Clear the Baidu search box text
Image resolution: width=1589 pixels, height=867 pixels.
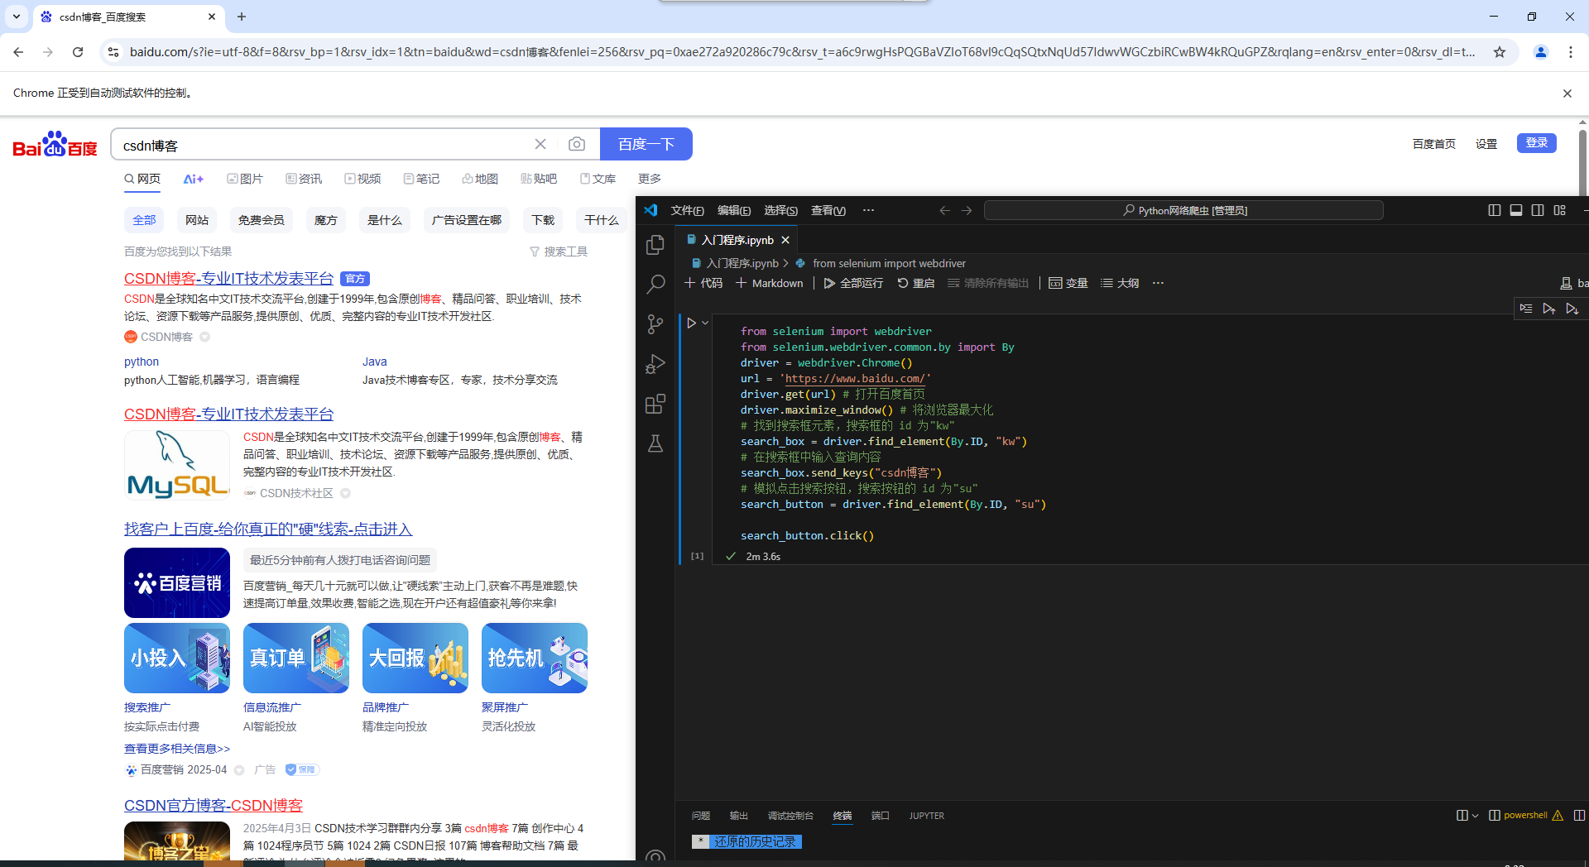tap(540, 144)
